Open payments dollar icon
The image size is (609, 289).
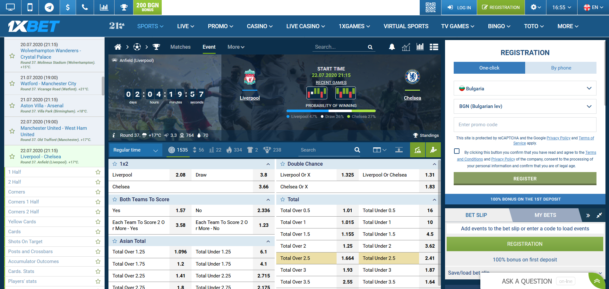[68, 7]
